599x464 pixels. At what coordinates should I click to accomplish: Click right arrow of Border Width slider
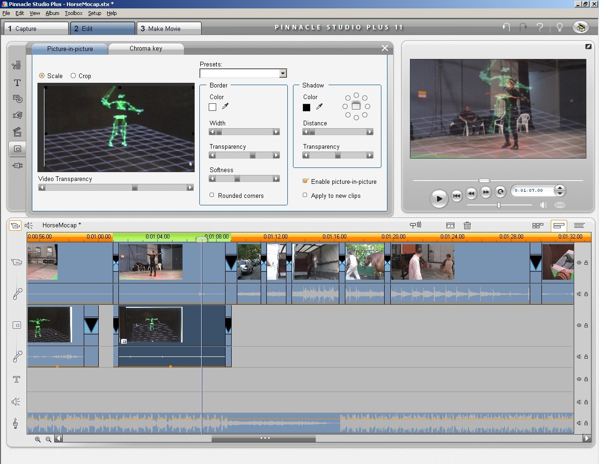pyautogui.click(x=276, y=132)
